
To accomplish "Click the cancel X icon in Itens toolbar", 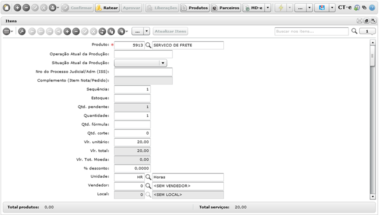I will point(94,31).
